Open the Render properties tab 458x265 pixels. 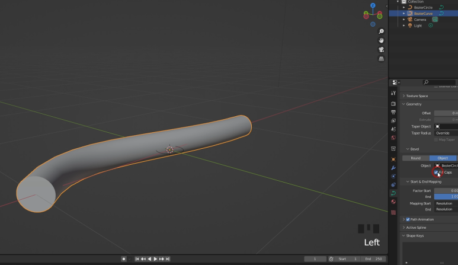pos(393,104)
